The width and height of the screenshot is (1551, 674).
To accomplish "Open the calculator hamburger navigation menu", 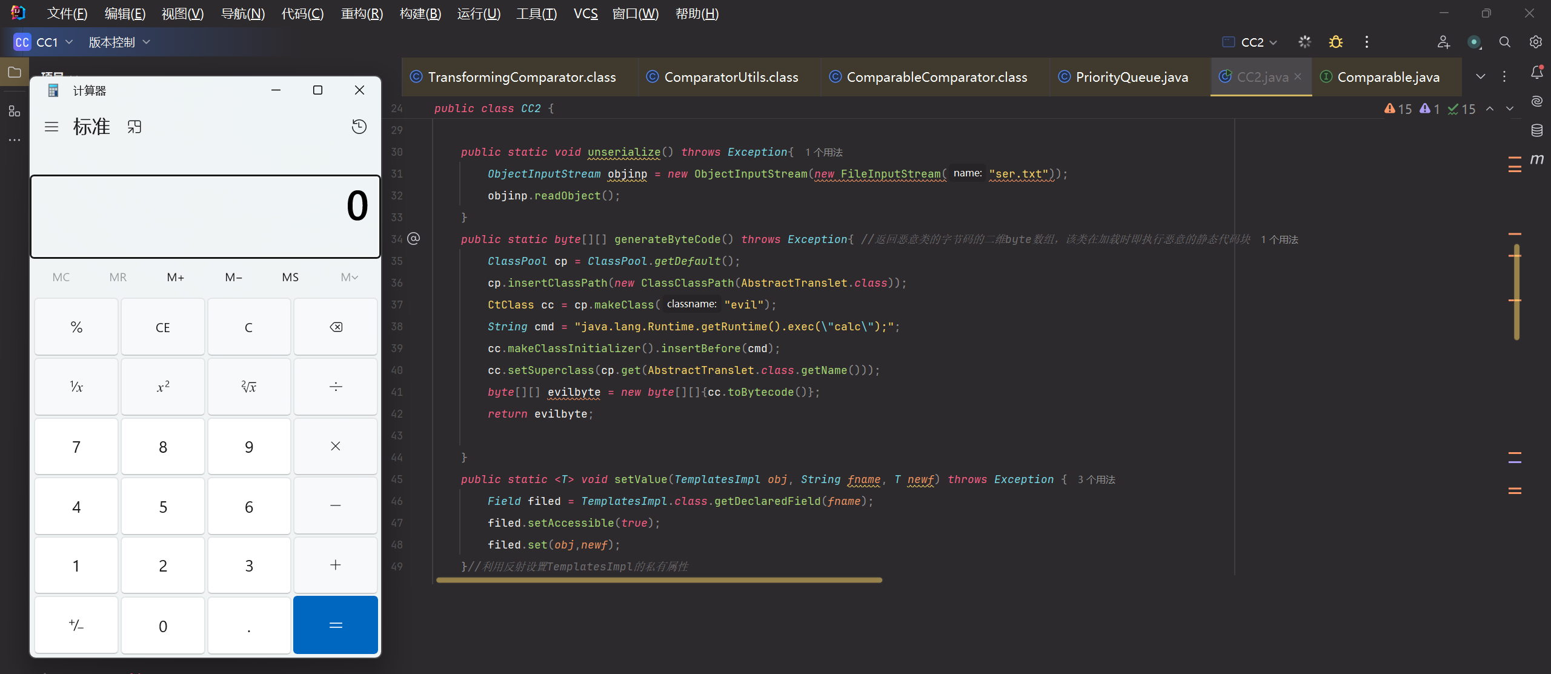I will click(51, 127).
